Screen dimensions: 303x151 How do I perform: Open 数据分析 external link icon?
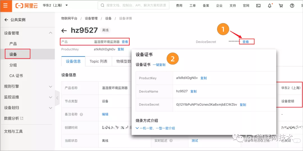(22, 118)
